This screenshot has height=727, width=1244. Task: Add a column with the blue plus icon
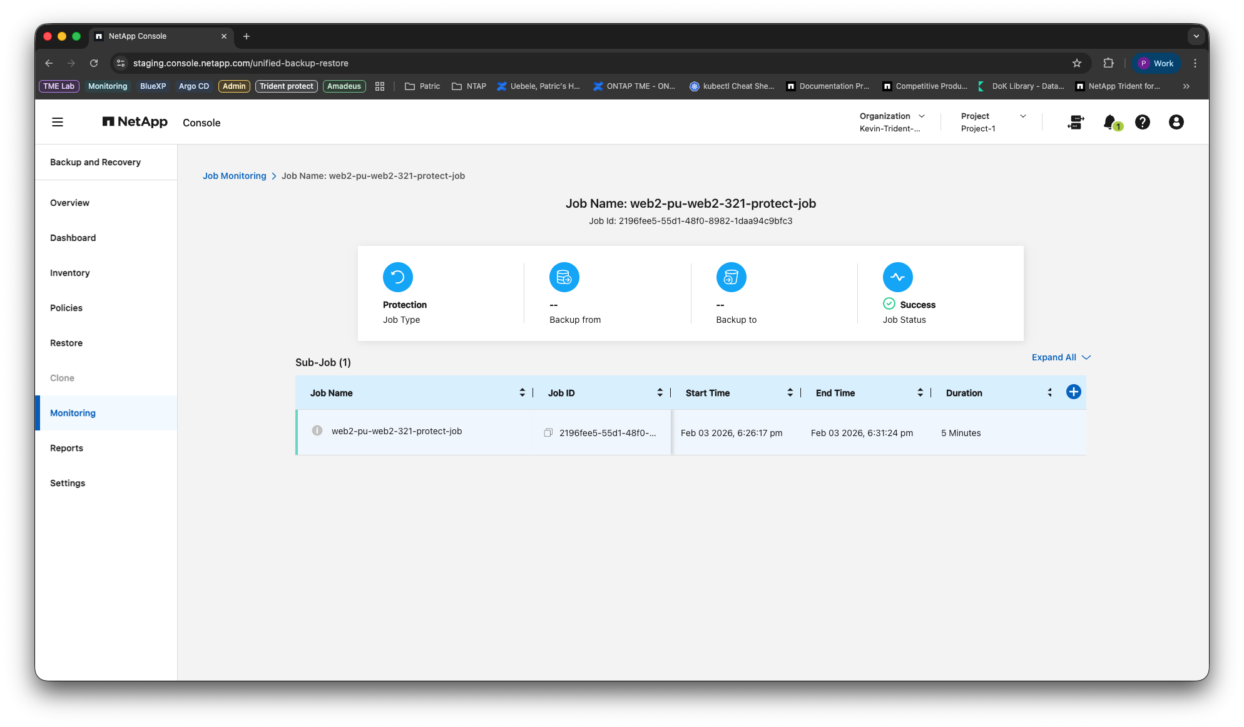coord(1074,392)
